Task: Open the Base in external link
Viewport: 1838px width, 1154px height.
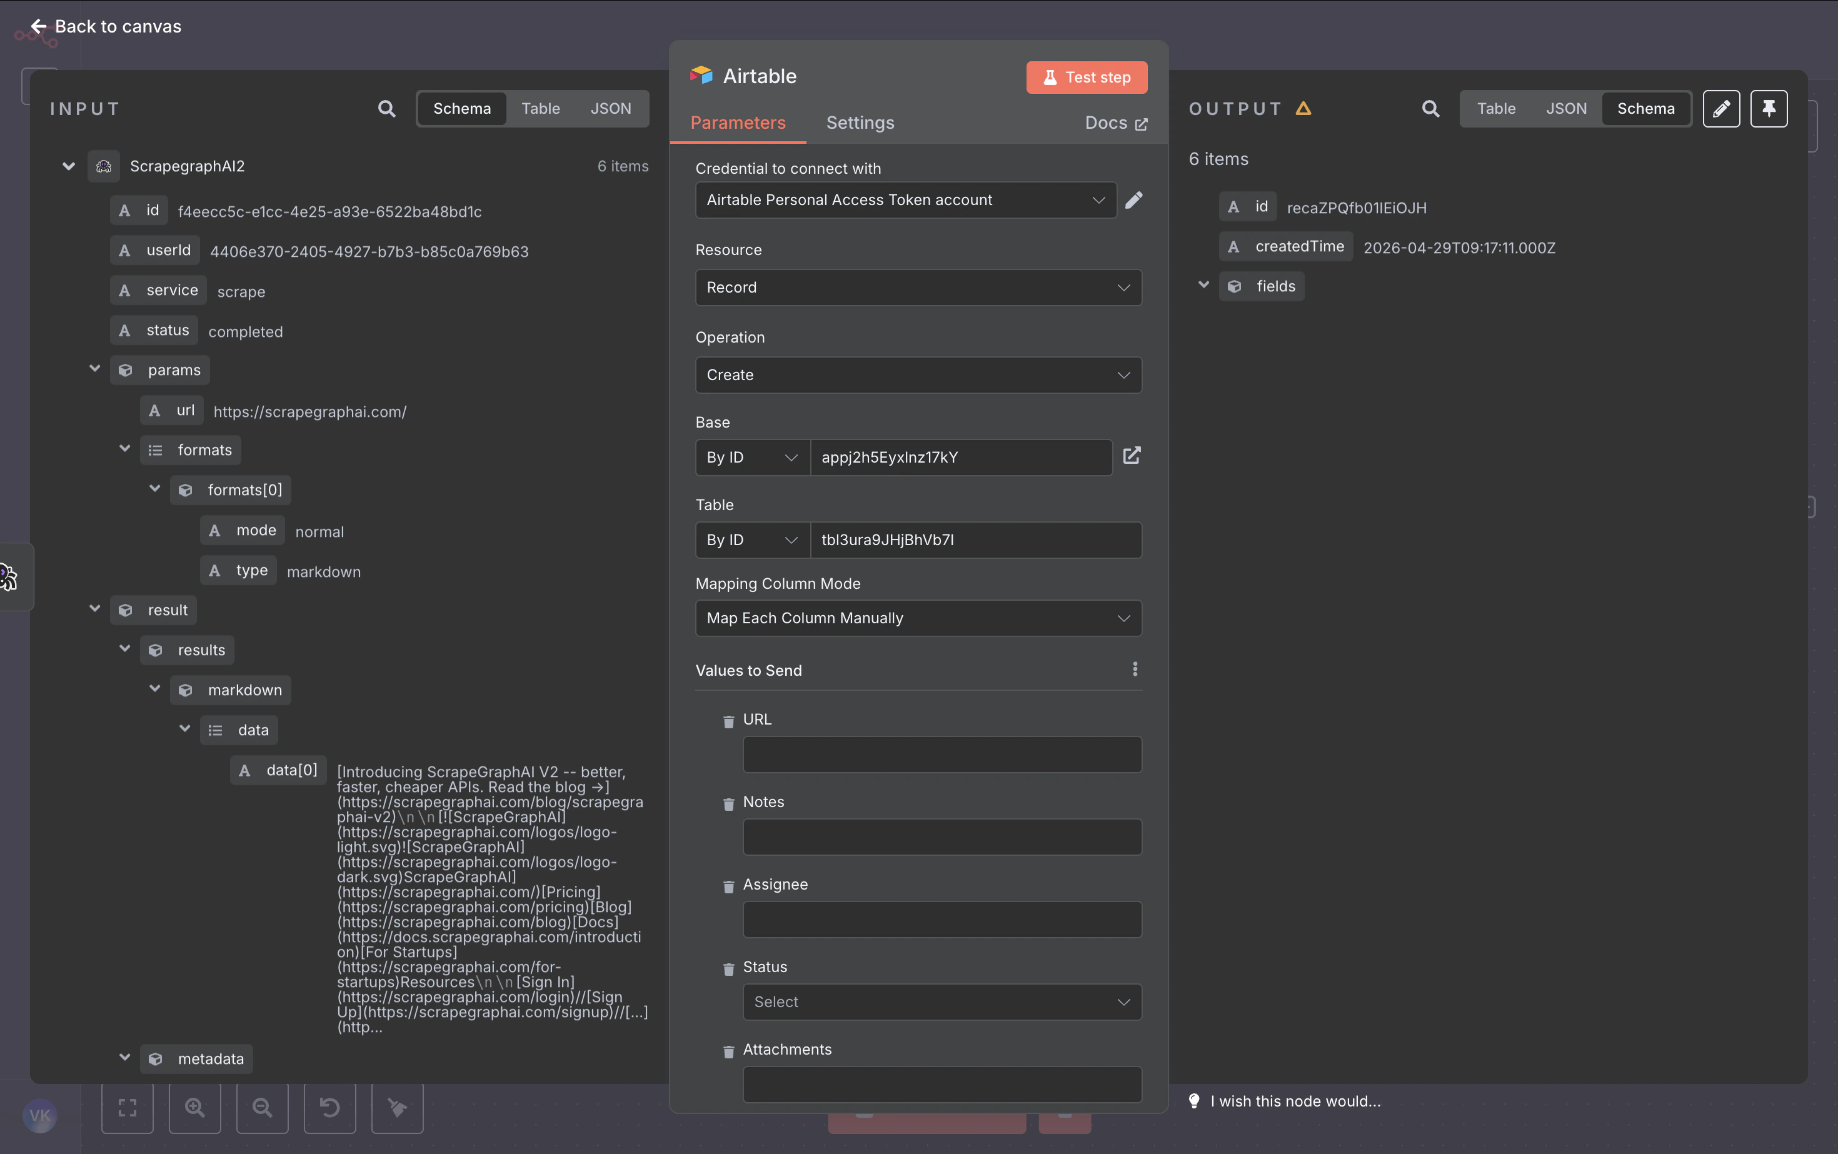Action: pos(1132,456)
